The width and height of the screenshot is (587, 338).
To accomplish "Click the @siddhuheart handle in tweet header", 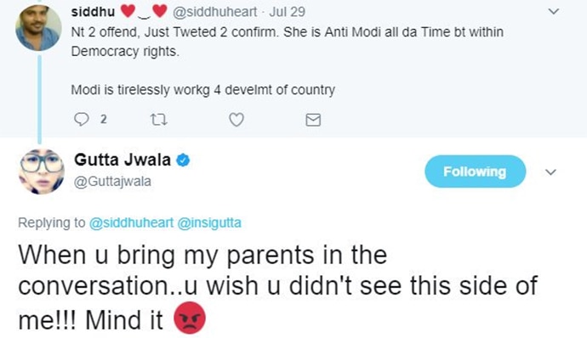I will tap(214, 12).
